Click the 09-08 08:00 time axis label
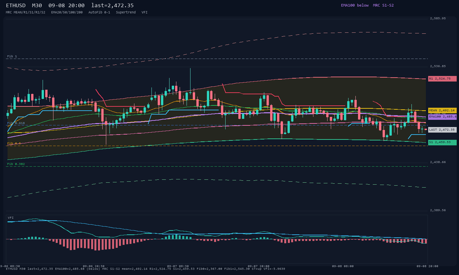459x275 pixels. [343, 266]
